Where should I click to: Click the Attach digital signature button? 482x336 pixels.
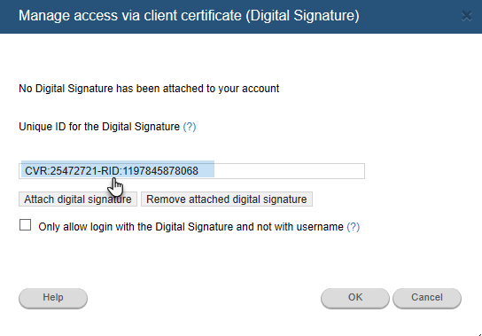pyautogui.click(x=78, y=199)
